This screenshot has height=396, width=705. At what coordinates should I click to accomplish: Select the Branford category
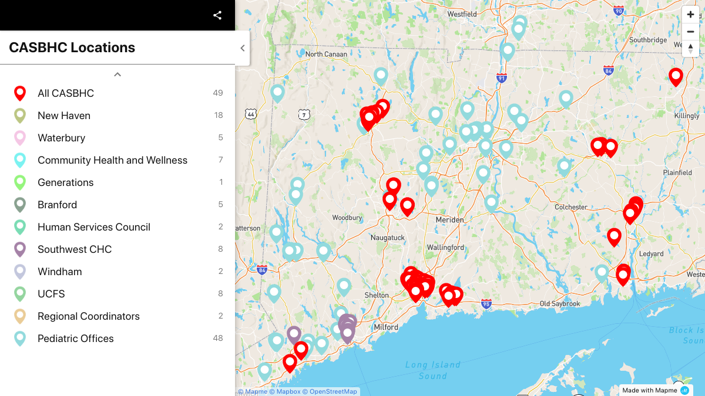(x=57, y=205)
